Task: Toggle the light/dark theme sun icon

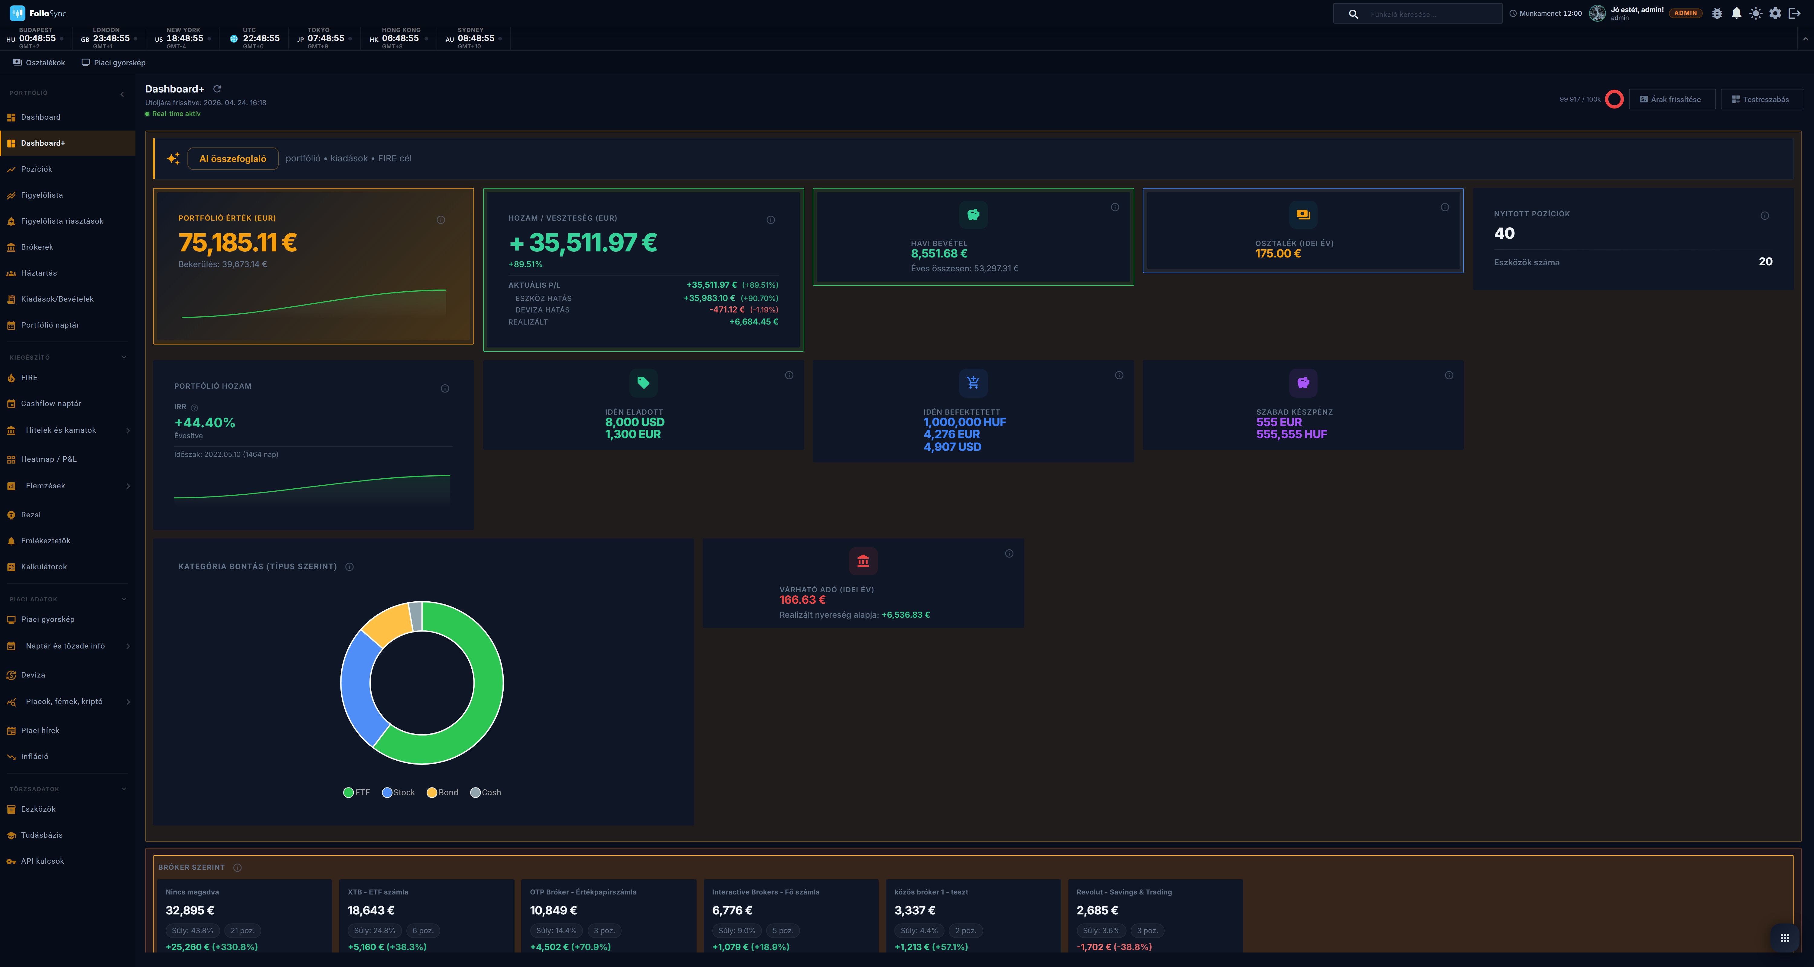Action: [1756, 13]
